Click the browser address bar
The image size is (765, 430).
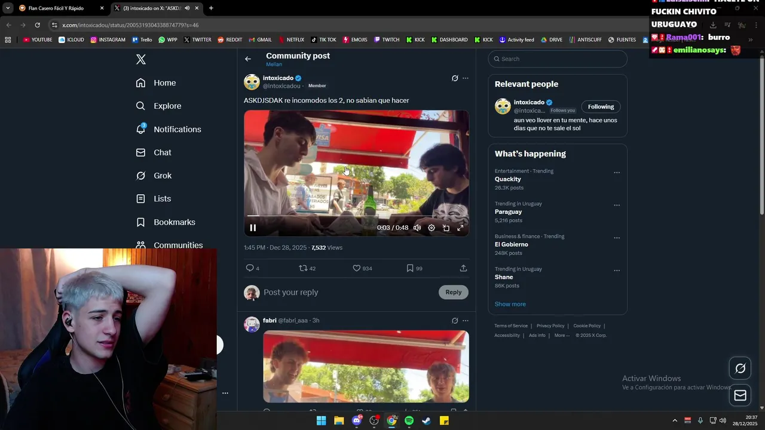tap(347, 25)
